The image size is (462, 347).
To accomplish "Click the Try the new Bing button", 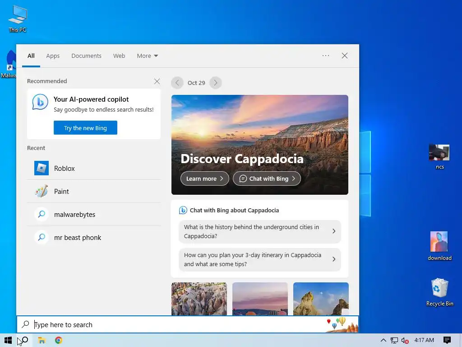I will pos(85,128).
